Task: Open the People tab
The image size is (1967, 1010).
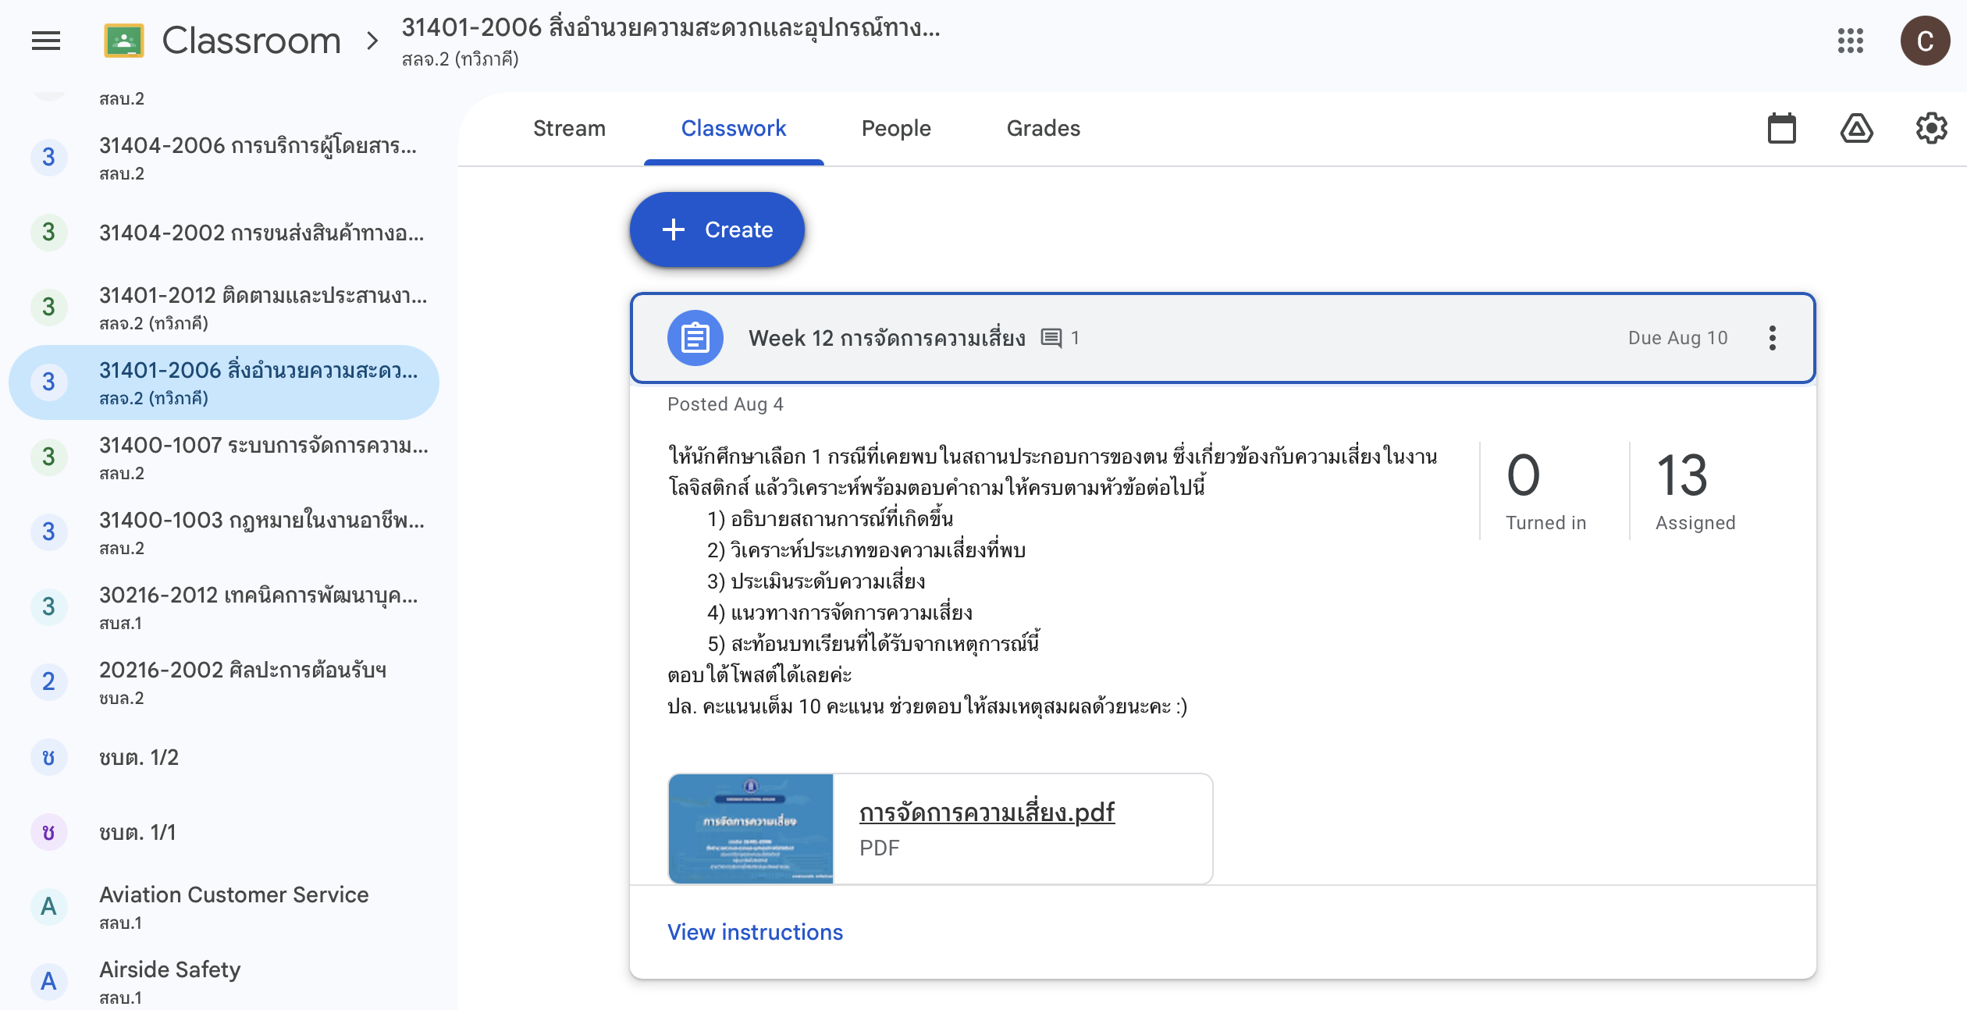Action: coord(896,128)
